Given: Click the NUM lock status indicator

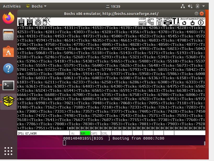Looking at the screenshot, I should click(x=85, y=133).
